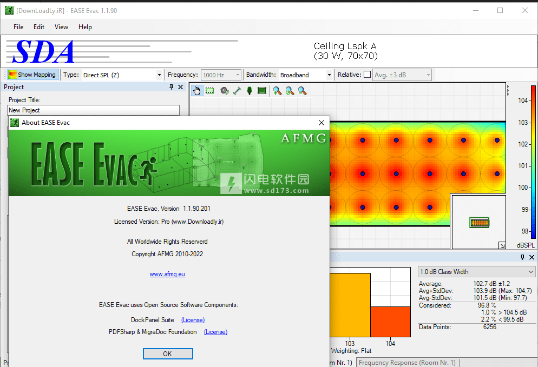Expand the Bandwidth dropdown showing Broadband
This screenshot has height=367, width=538.
[305, 75]
